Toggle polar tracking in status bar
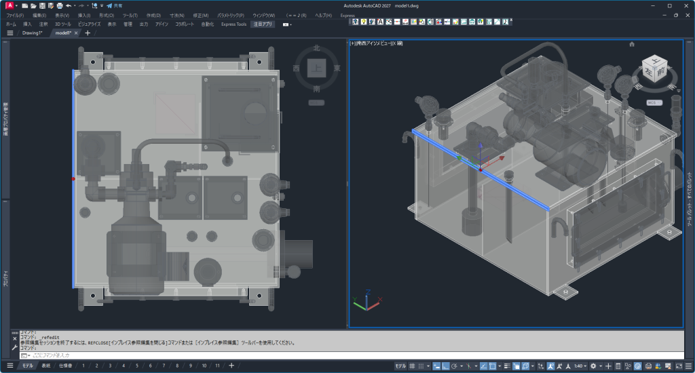This screenshot has width=695, height=373. [453, 366]
